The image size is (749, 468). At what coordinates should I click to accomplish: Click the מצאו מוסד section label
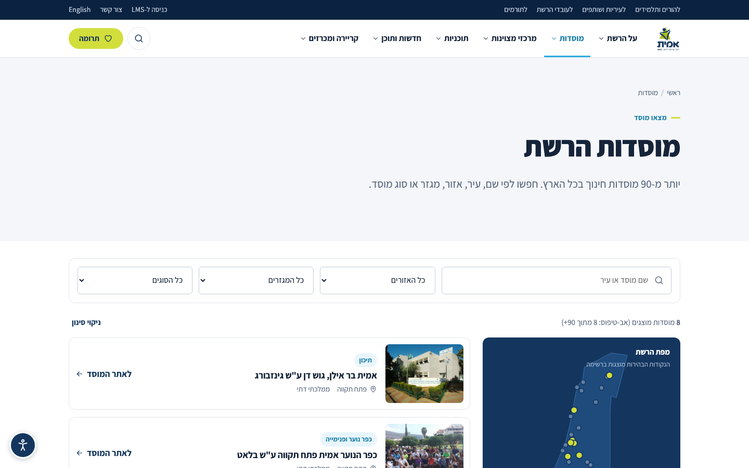(650, 118)
